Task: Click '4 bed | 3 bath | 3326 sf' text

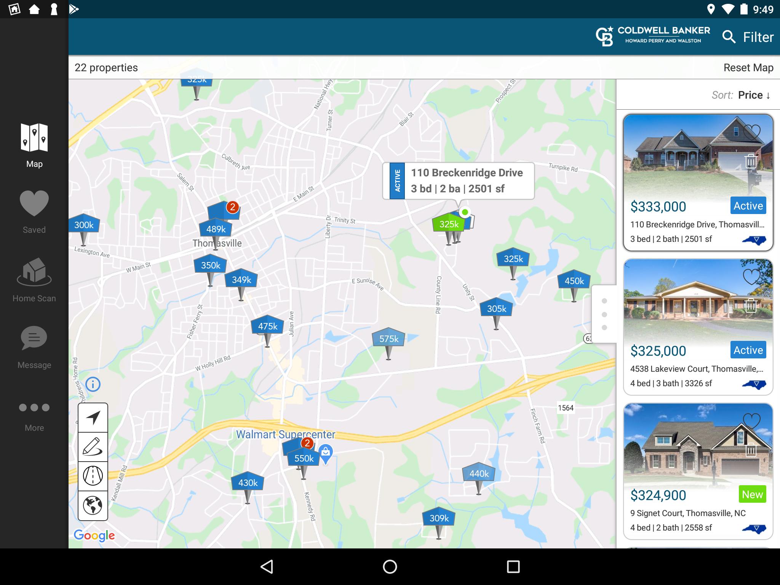Action: pyautogui.click(x=671, y=383)
